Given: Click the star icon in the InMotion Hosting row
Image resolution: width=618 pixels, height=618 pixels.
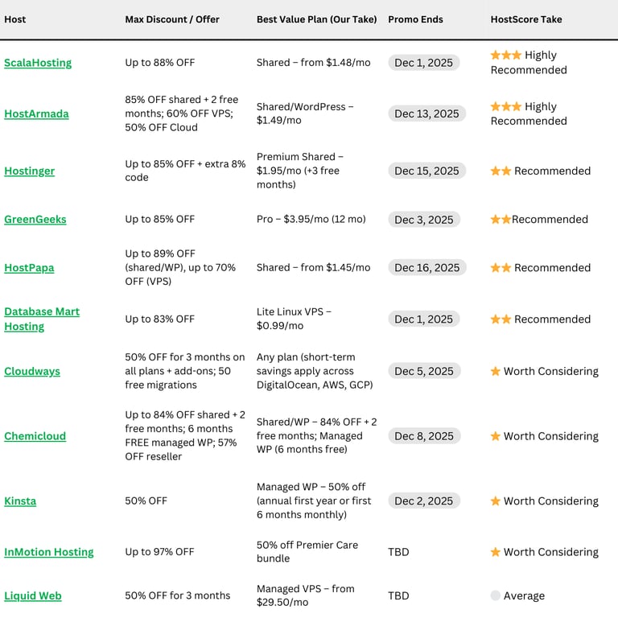Looking at the screenshot, I should pyautogui.click(x=496, y=552).
